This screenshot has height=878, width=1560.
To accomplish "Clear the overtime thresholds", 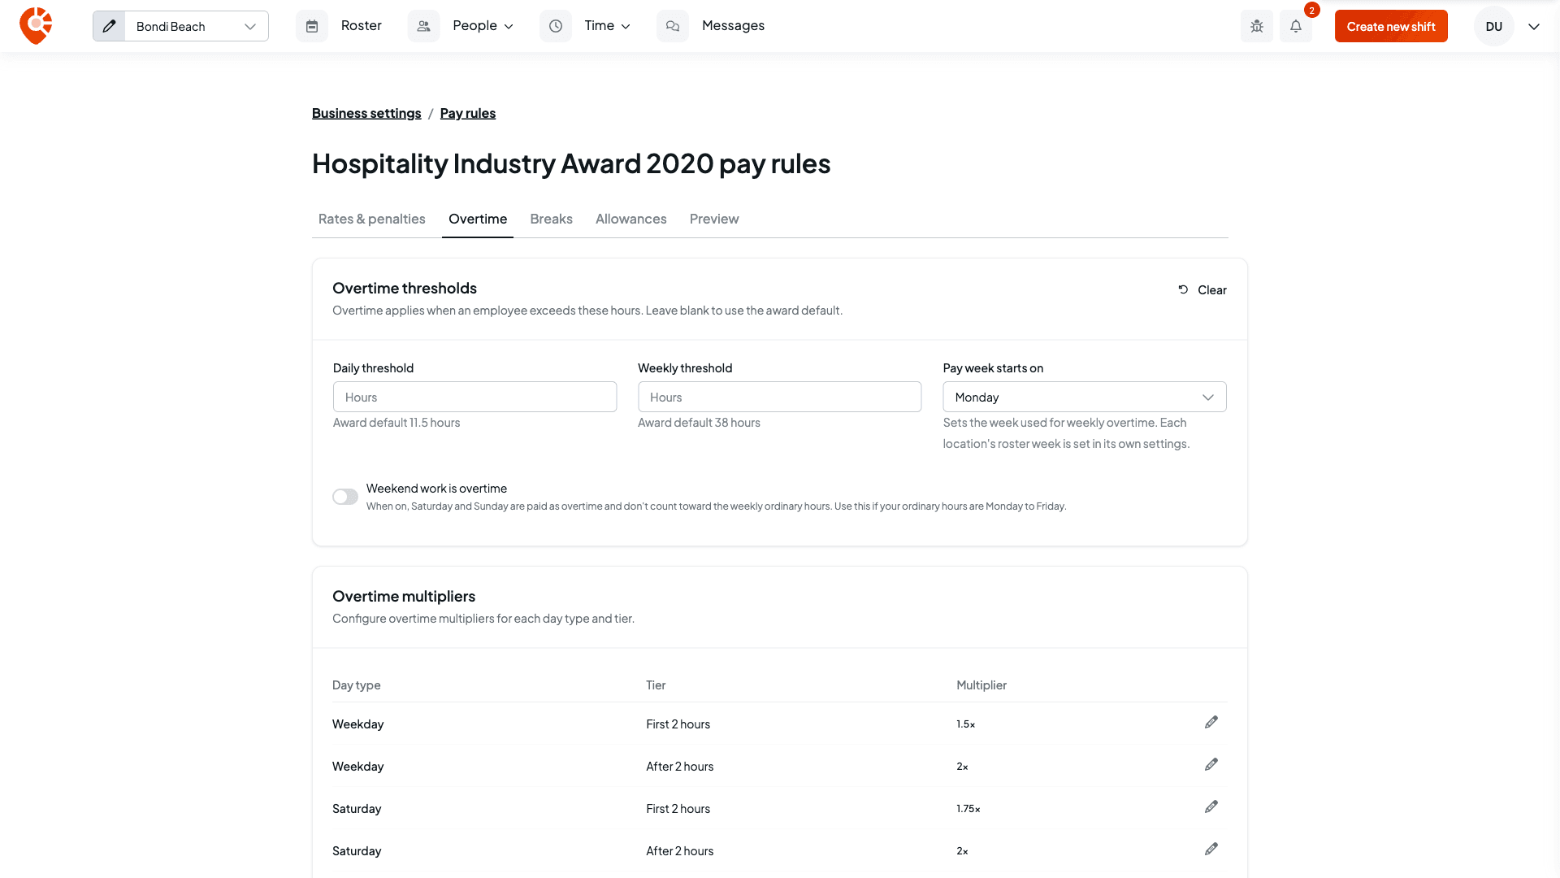I will [x=1202, y=290].
